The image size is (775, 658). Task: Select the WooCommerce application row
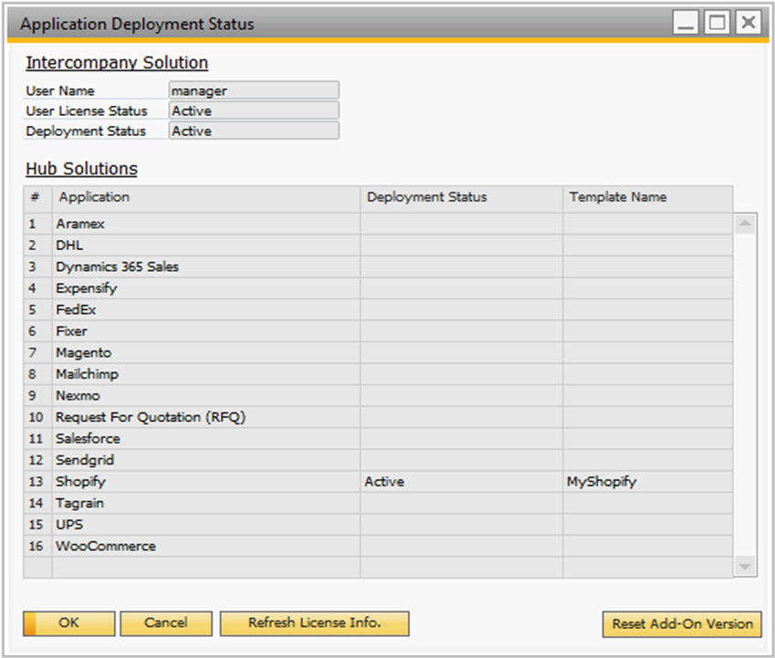coord(105,547)
